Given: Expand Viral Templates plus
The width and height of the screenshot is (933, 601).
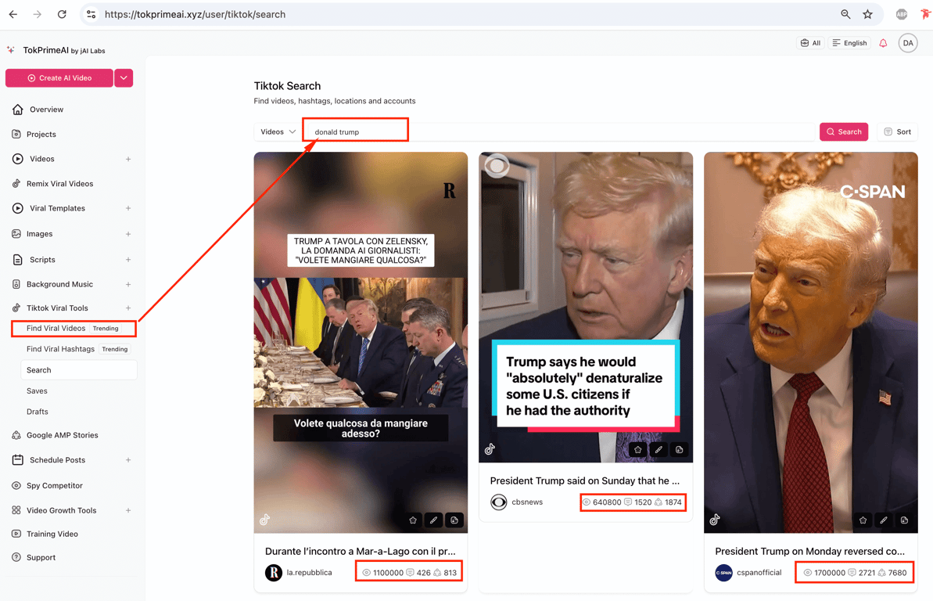Looking at the screenshot, I should click(128, 208).
